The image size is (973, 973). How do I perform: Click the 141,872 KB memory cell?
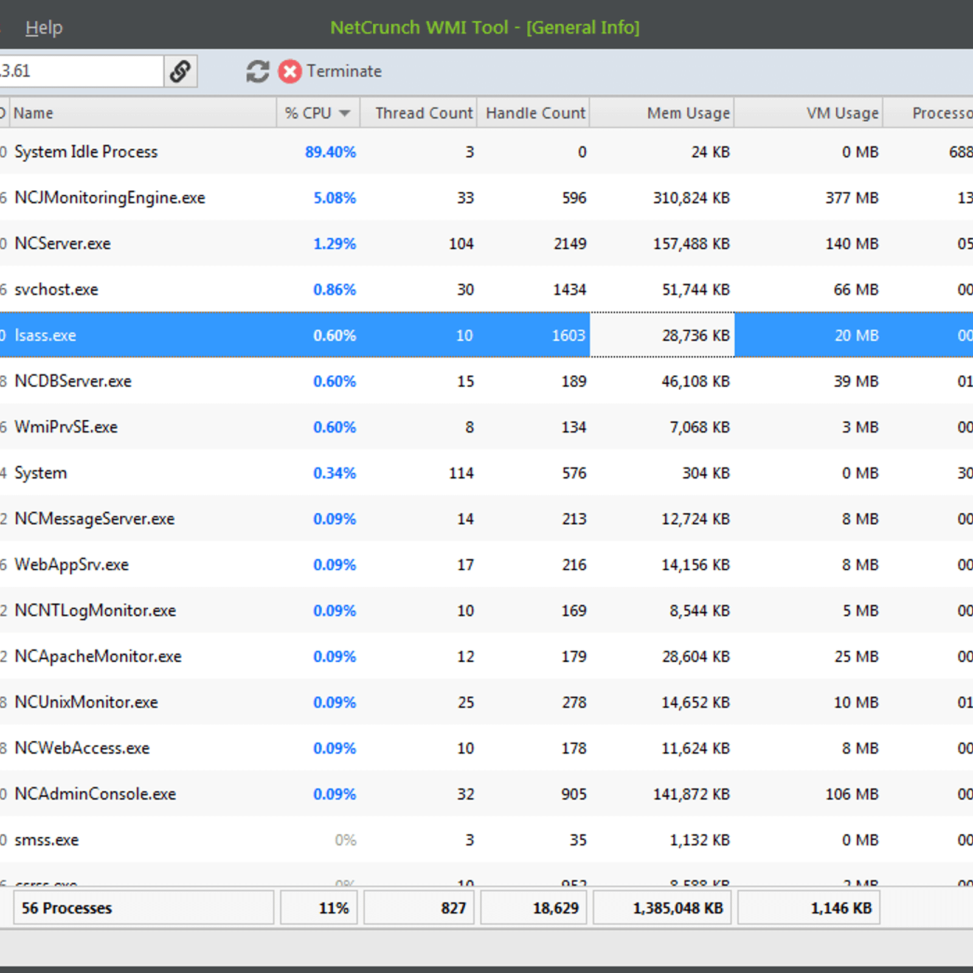coord(691,794)
